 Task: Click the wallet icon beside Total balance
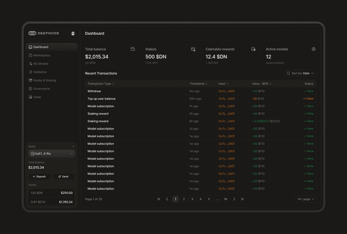pos(133,49)
